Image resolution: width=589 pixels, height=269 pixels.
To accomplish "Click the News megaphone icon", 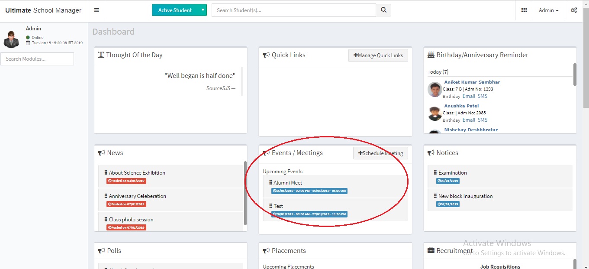I will coord(102,153).
